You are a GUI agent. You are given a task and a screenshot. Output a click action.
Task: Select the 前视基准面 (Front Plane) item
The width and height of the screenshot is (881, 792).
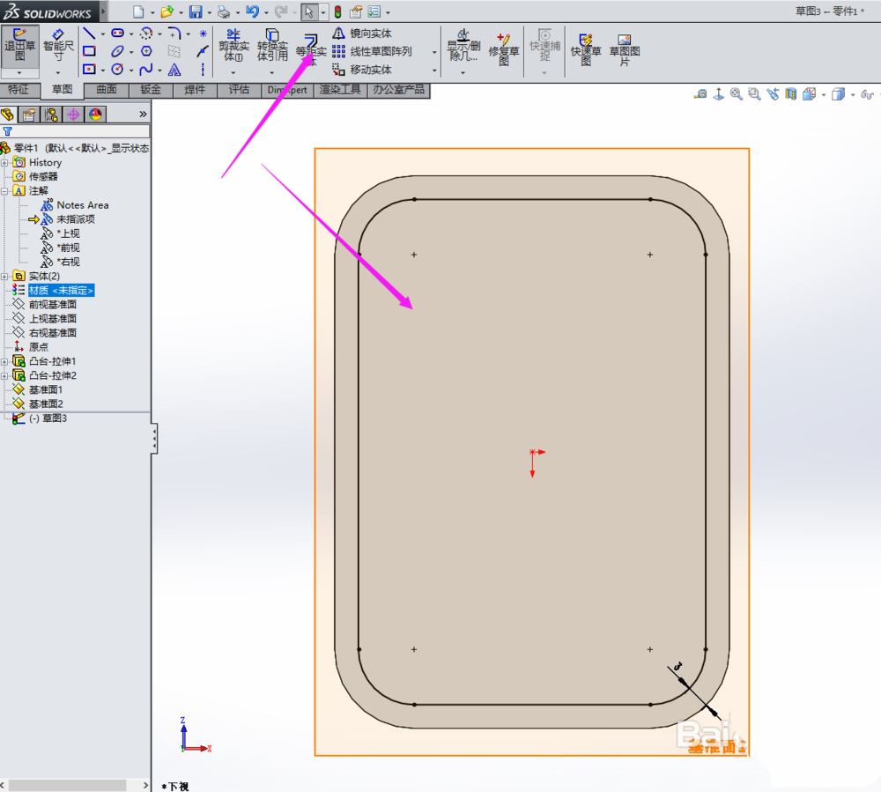pyautogui.click(x=52, y=305)
